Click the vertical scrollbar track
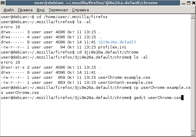196x137 pixels. pyautogui.click(x=193, y=74)
